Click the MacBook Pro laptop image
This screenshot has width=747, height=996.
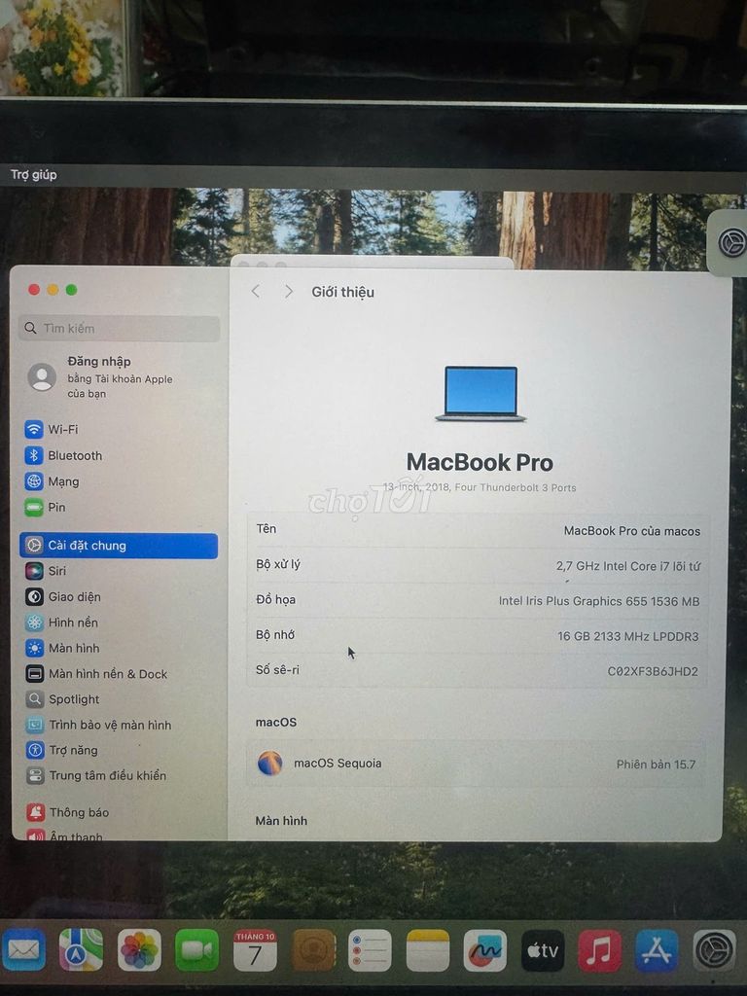(480, 393)
